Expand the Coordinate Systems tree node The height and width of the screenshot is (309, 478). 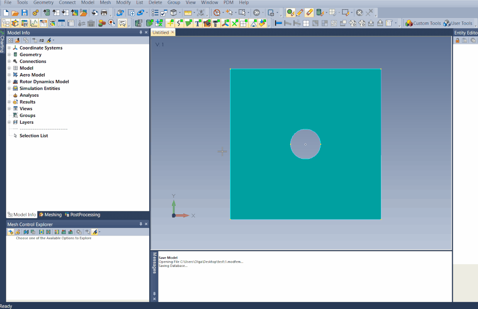coord(9,48)
